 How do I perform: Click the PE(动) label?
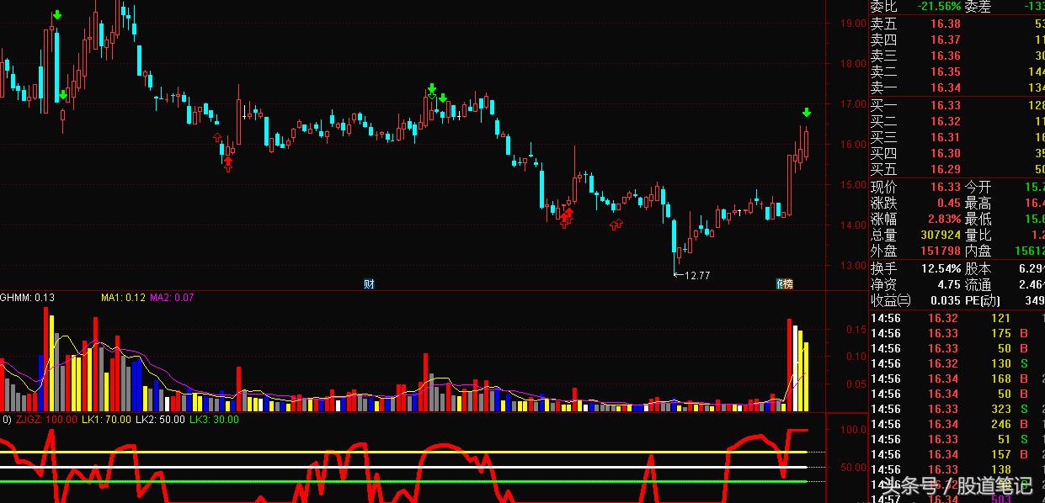coord(984,300)
